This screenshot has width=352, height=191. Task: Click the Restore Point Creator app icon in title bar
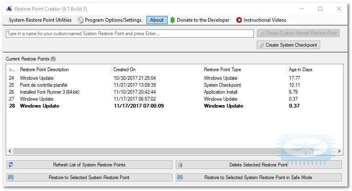click(9, 9)
